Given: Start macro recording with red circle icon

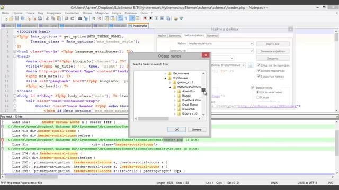Looking at the screenshot, I should [145, 19].
